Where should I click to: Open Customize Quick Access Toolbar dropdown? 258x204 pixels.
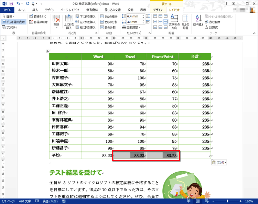pyautogui.click(x=41, y=4)
